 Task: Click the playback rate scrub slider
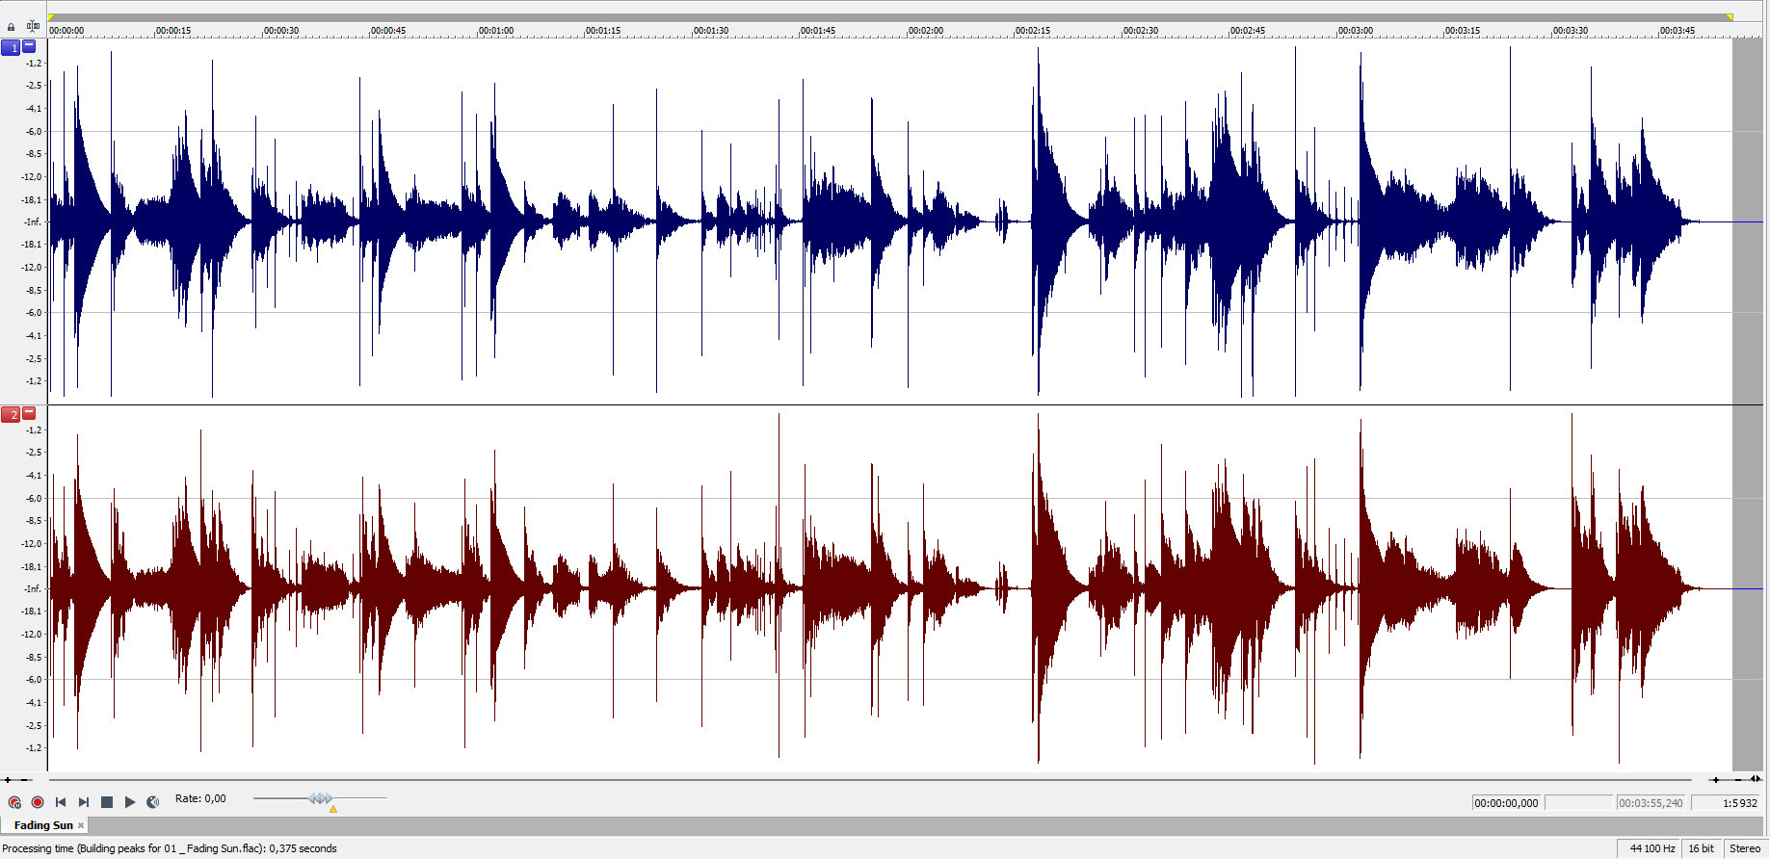tap(321, 798)
